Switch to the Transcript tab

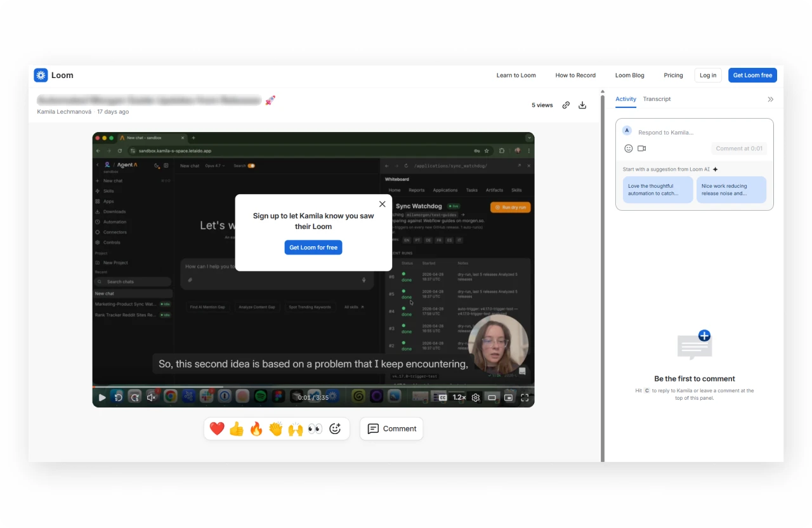point(657,99)
